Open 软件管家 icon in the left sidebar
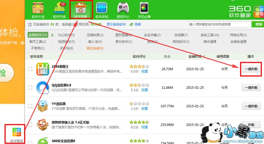 click(x=16, y=135)
